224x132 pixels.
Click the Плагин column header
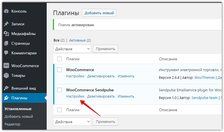point(73,59)
